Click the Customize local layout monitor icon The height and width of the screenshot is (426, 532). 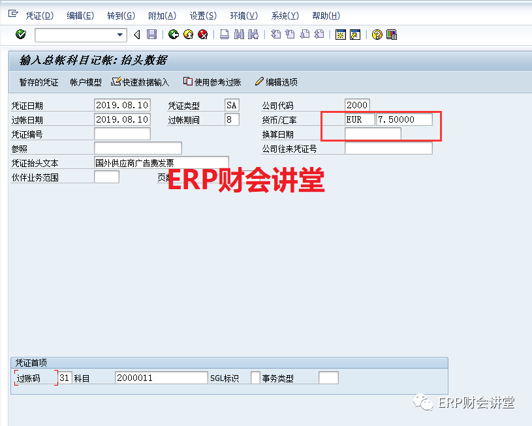point(392,35)
